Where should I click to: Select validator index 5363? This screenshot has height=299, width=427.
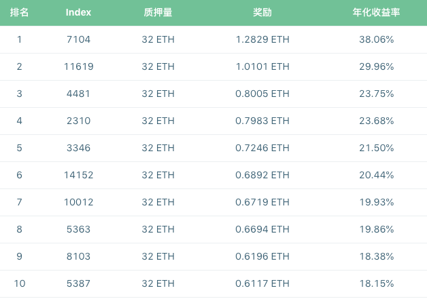tap(79, 229)
